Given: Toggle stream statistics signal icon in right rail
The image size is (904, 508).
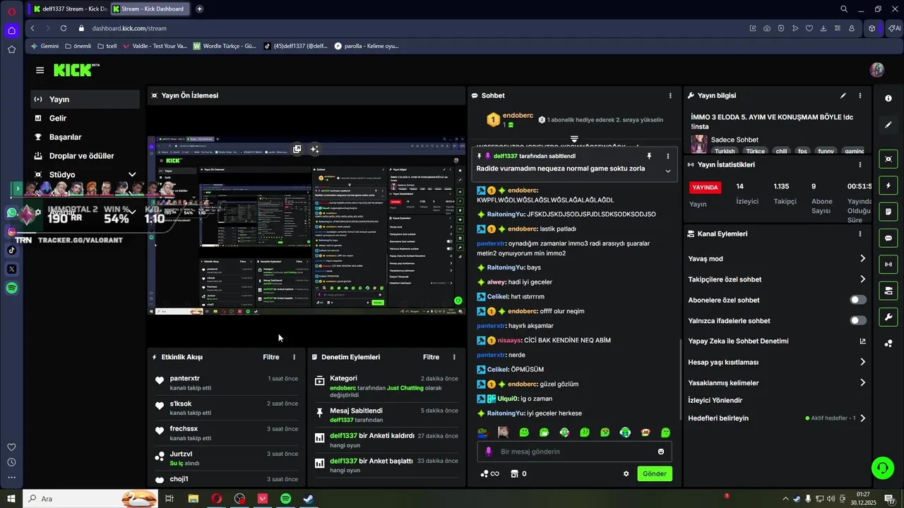Looking at the screenshot, I should 888,264.
